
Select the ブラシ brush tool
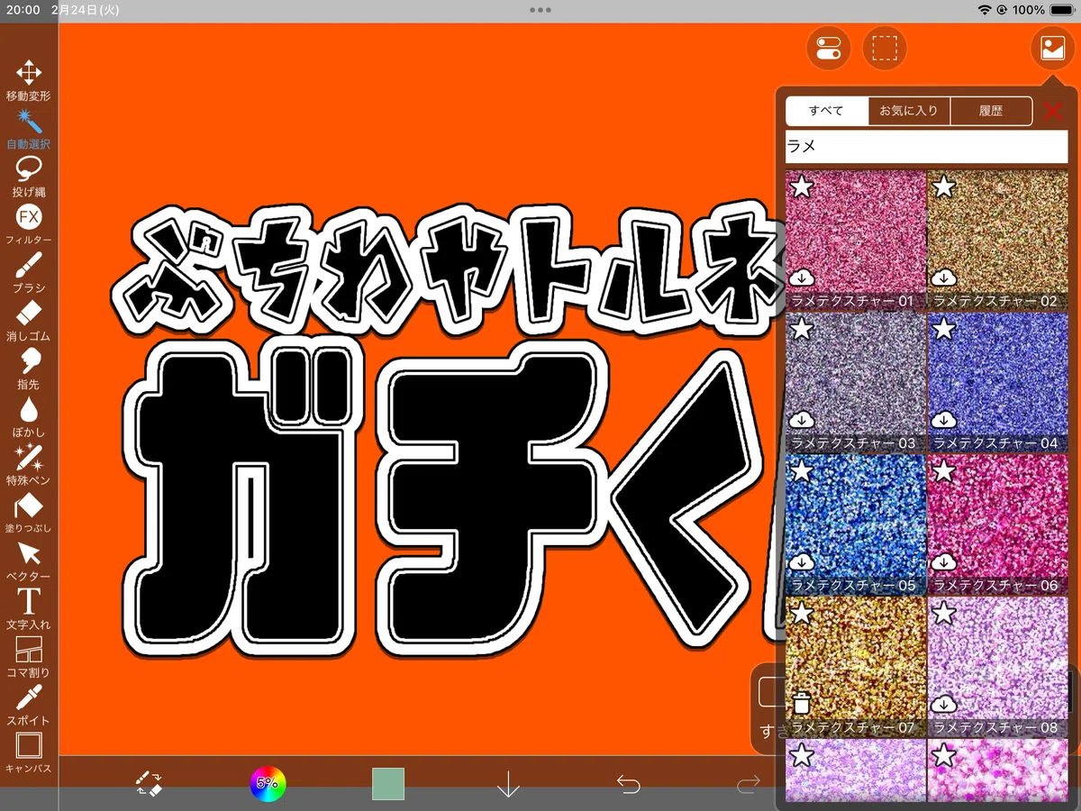pyautogui.click(x=29, y=272)
